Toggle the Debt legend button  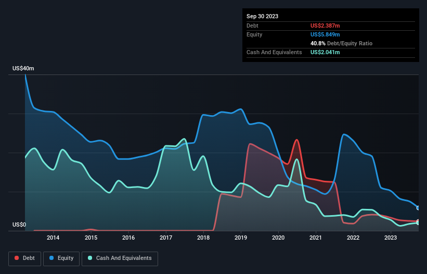[25, 258]
